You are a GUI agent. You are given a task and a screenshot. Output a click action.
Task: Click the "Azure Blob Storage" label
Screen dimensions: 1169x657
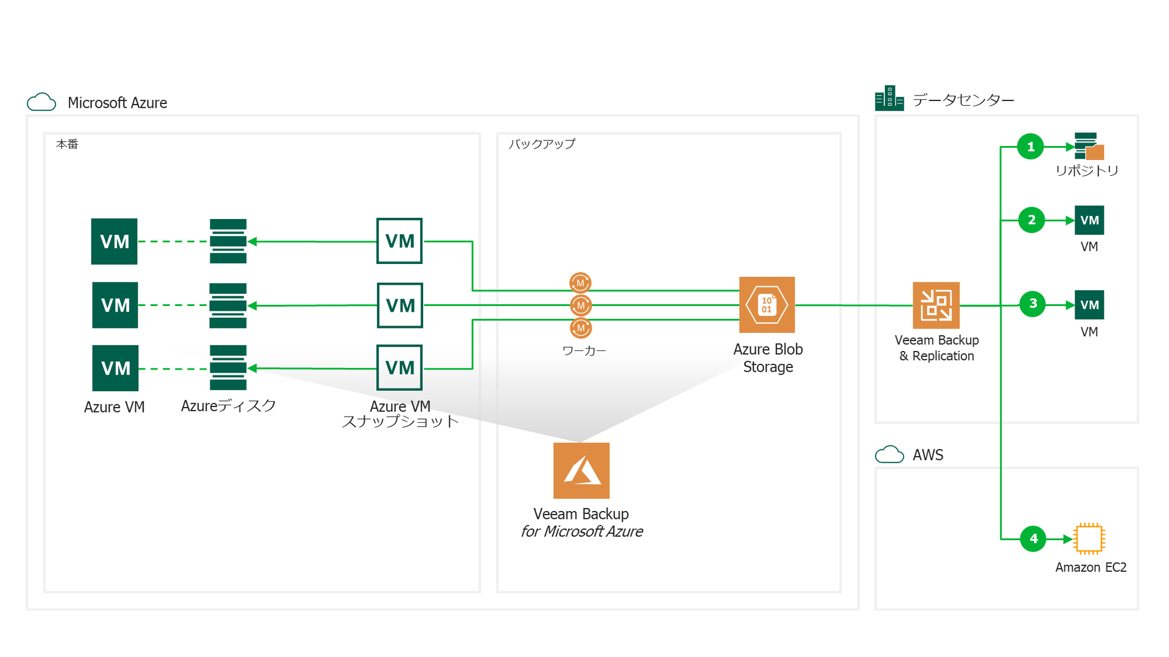[x=768, y=358]
